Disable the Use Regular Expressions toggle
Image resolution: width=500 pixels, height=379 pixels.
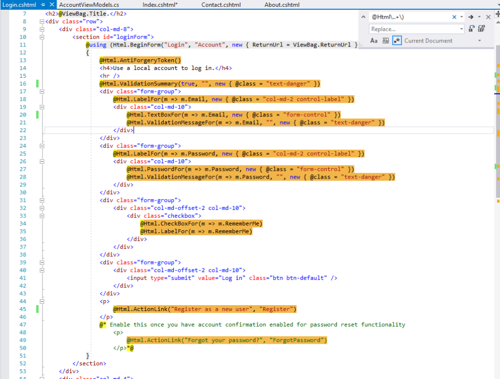point(397,41)
